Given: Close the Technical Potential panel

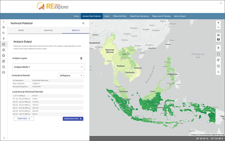Looking at the screenshot, I should (x=83, y=23).
